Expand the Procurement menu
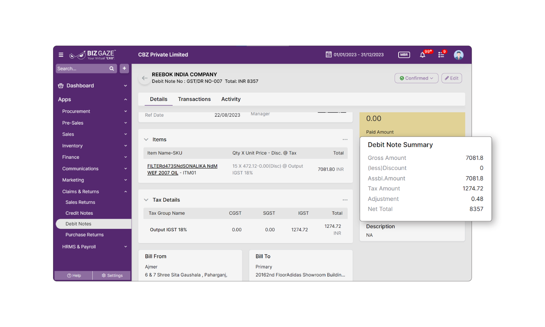545x327 pixels. click(125, 112)
